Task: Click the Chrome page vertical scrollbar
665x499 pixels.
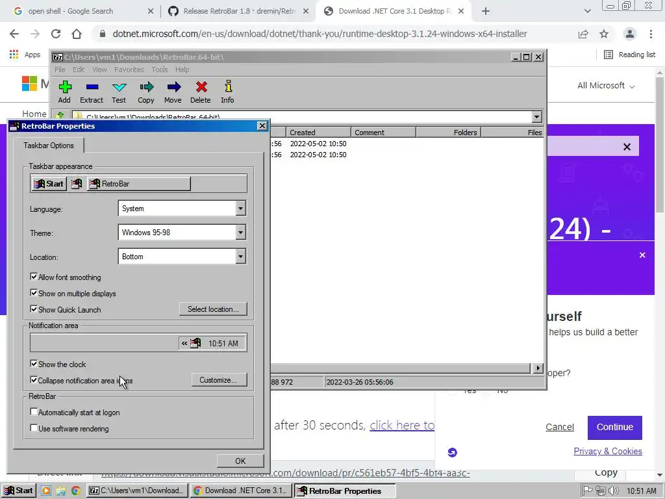Action: pyautogui.click(x=660, y=146)
